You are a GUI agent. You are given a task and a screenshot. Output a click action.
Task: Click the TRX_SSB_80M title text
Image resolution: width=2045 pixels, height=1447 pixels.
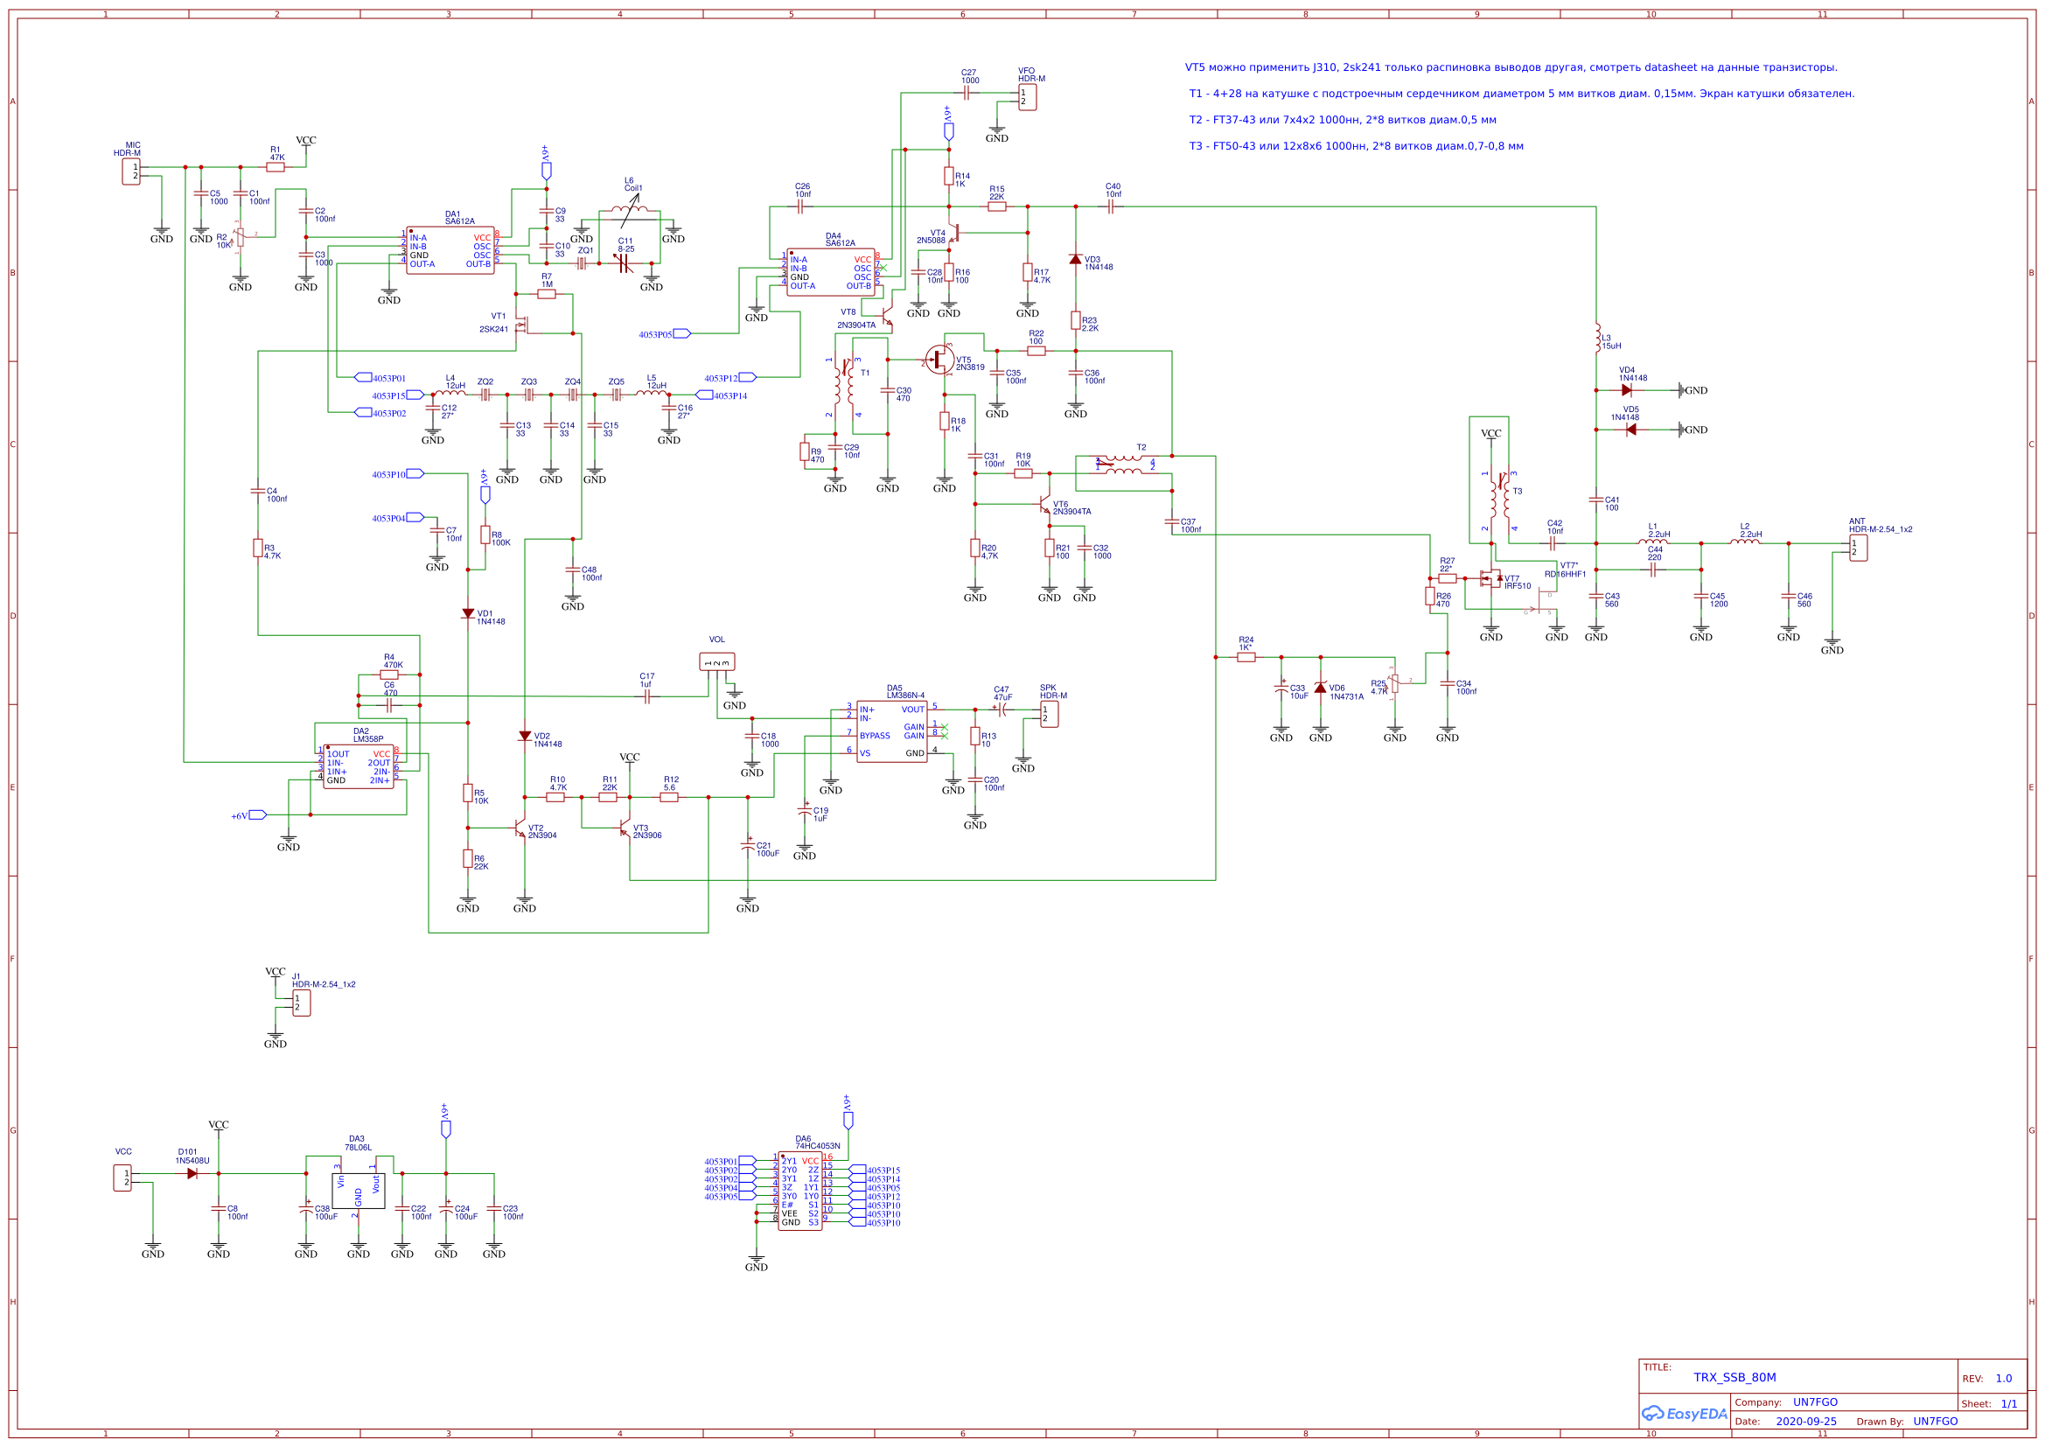pyautogui.click(x=1734, y=1378)
